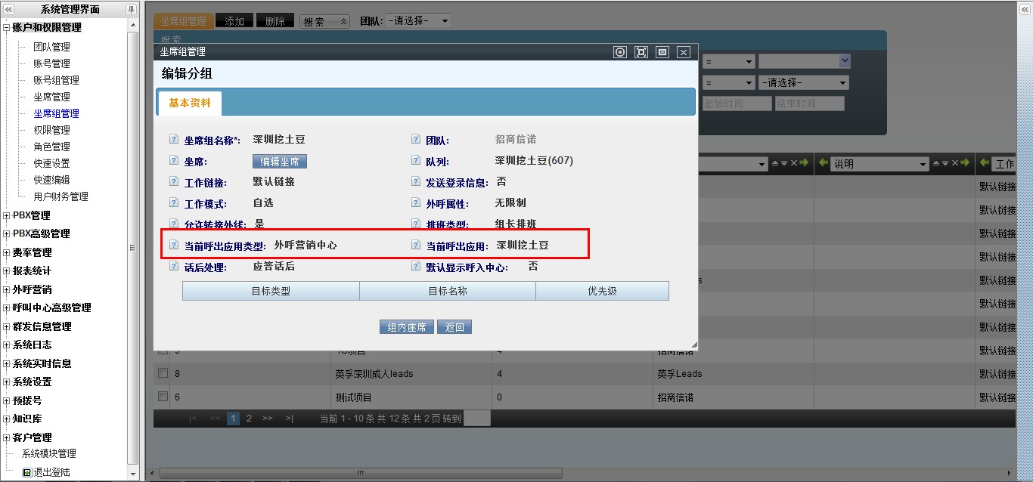Click the pin icon on 系统管理界面 header
This screenshot has height=482, width=1033.
tap(131, 9)
